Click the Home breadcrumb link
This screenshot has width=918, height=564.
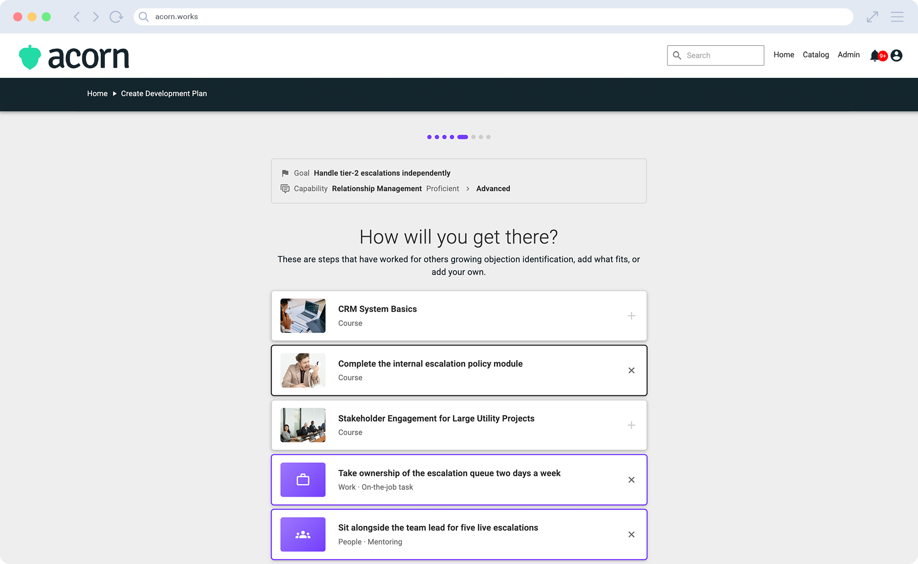pyautogui.click(x=97, y=94)
